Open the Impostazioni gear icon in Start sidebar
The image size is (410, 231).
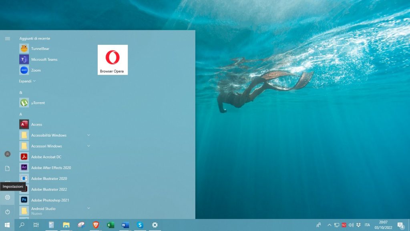(7, 197)
